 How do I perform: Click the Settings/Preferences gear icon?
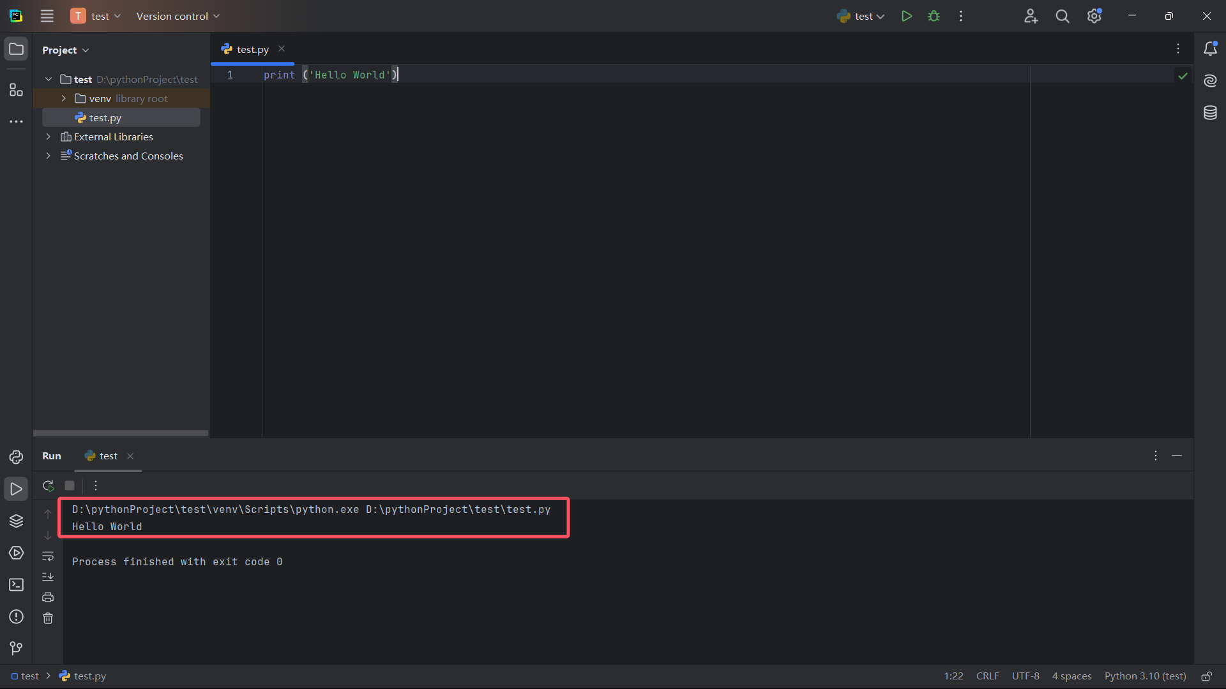(x=1094, y=16)
